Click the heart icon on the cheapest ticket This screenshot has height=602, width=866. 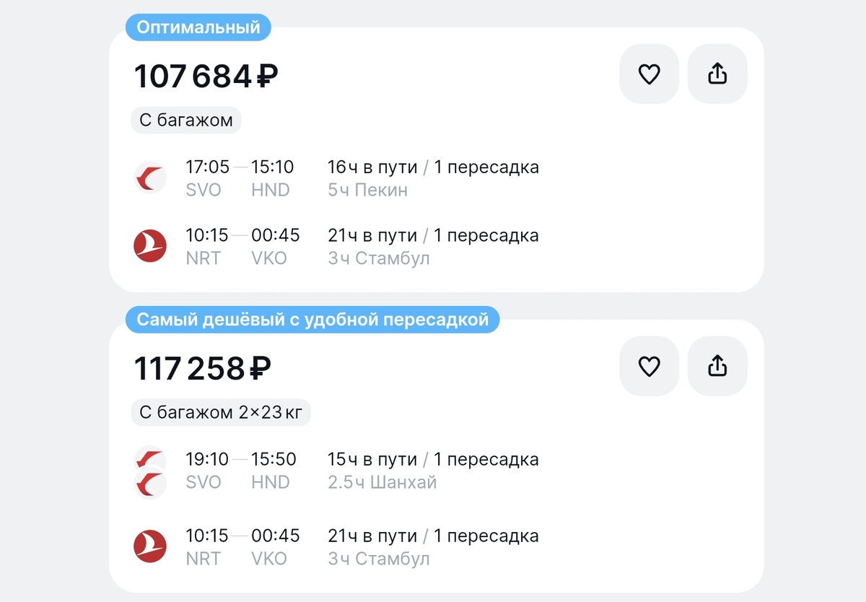[648, 365]
